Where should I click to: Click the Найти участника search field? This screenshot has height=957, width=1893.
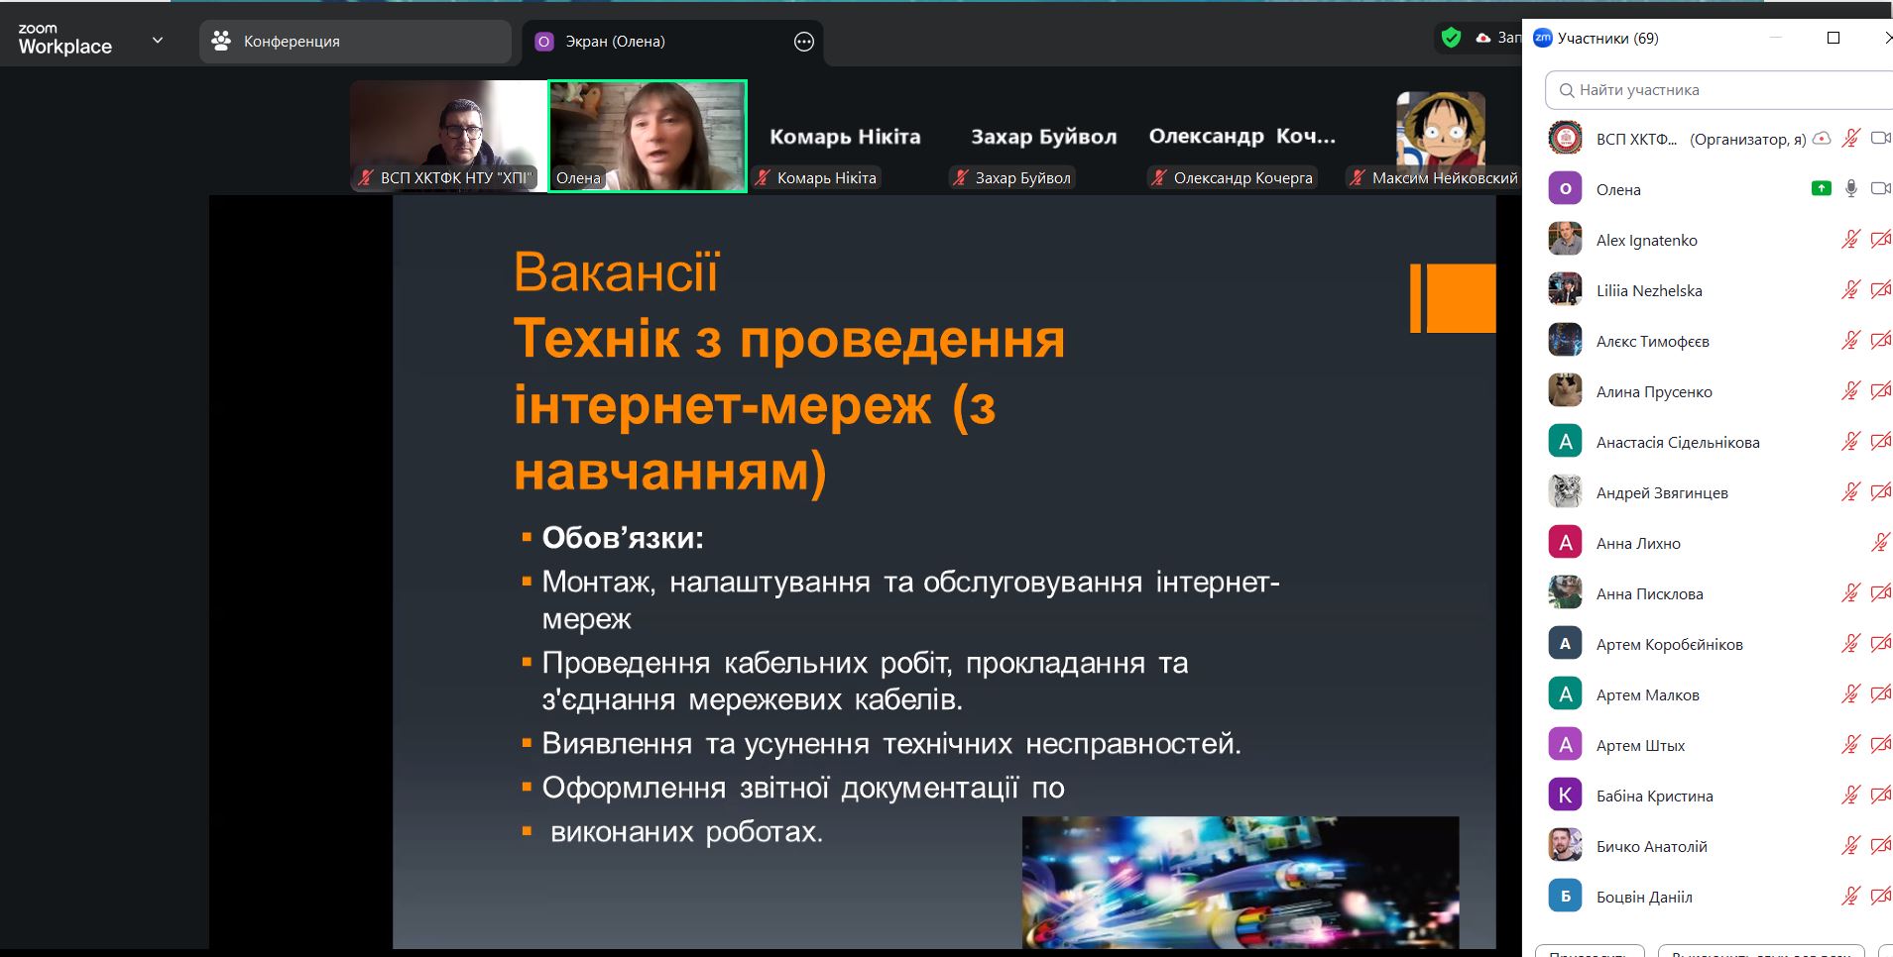pos(1725,90)
